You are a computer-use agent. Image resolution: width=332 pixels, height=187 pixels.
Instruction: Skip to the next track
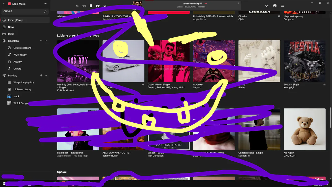click(98, 6)
